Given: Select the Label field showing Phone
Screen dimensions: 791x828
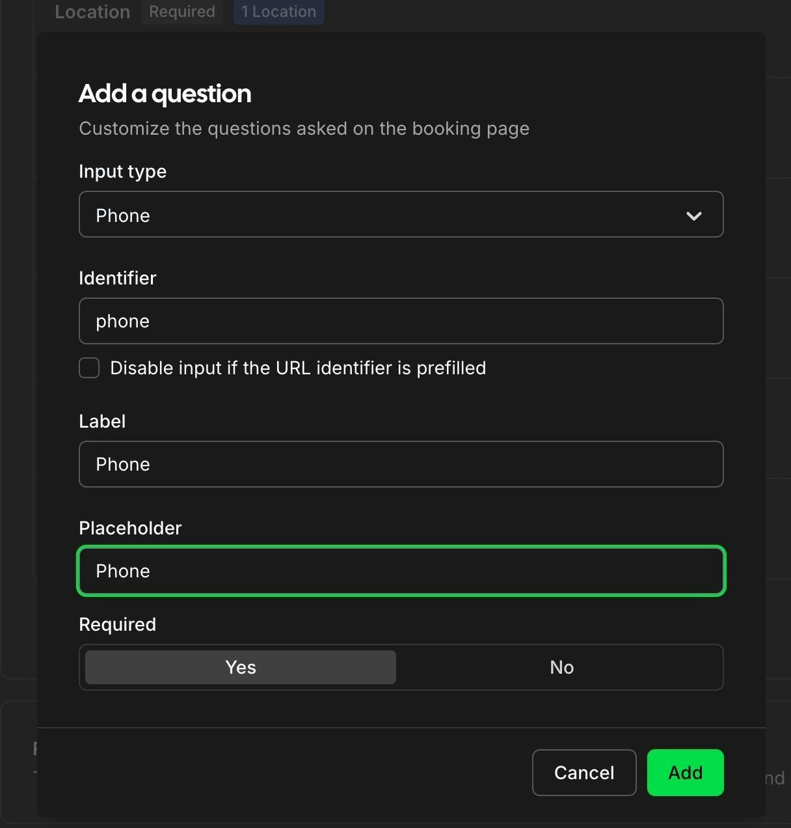Looking at the screenshot, I should click(401, 464).
